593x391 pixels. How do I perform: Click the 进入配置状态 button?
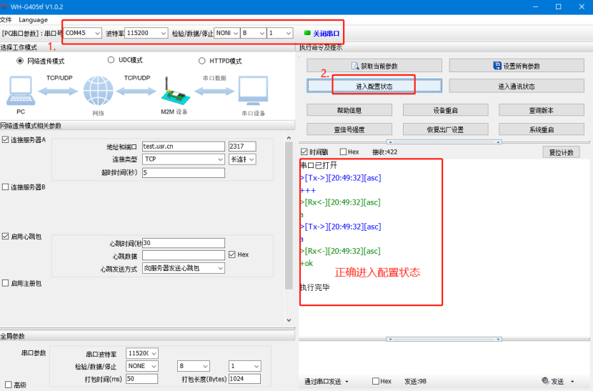374,86
